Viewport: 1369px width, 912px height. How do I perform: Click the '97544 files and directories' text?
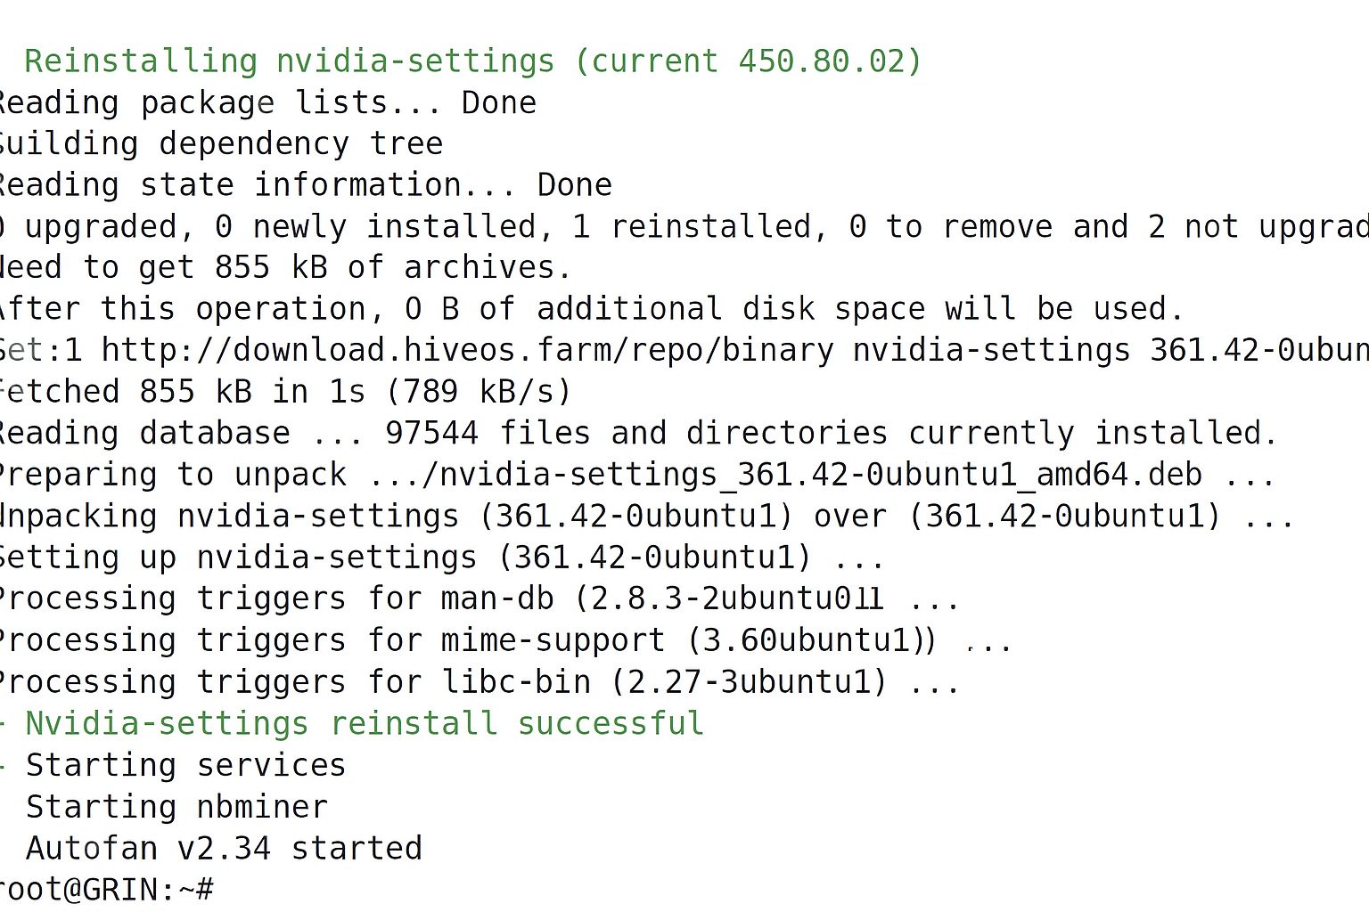(636, 433)
